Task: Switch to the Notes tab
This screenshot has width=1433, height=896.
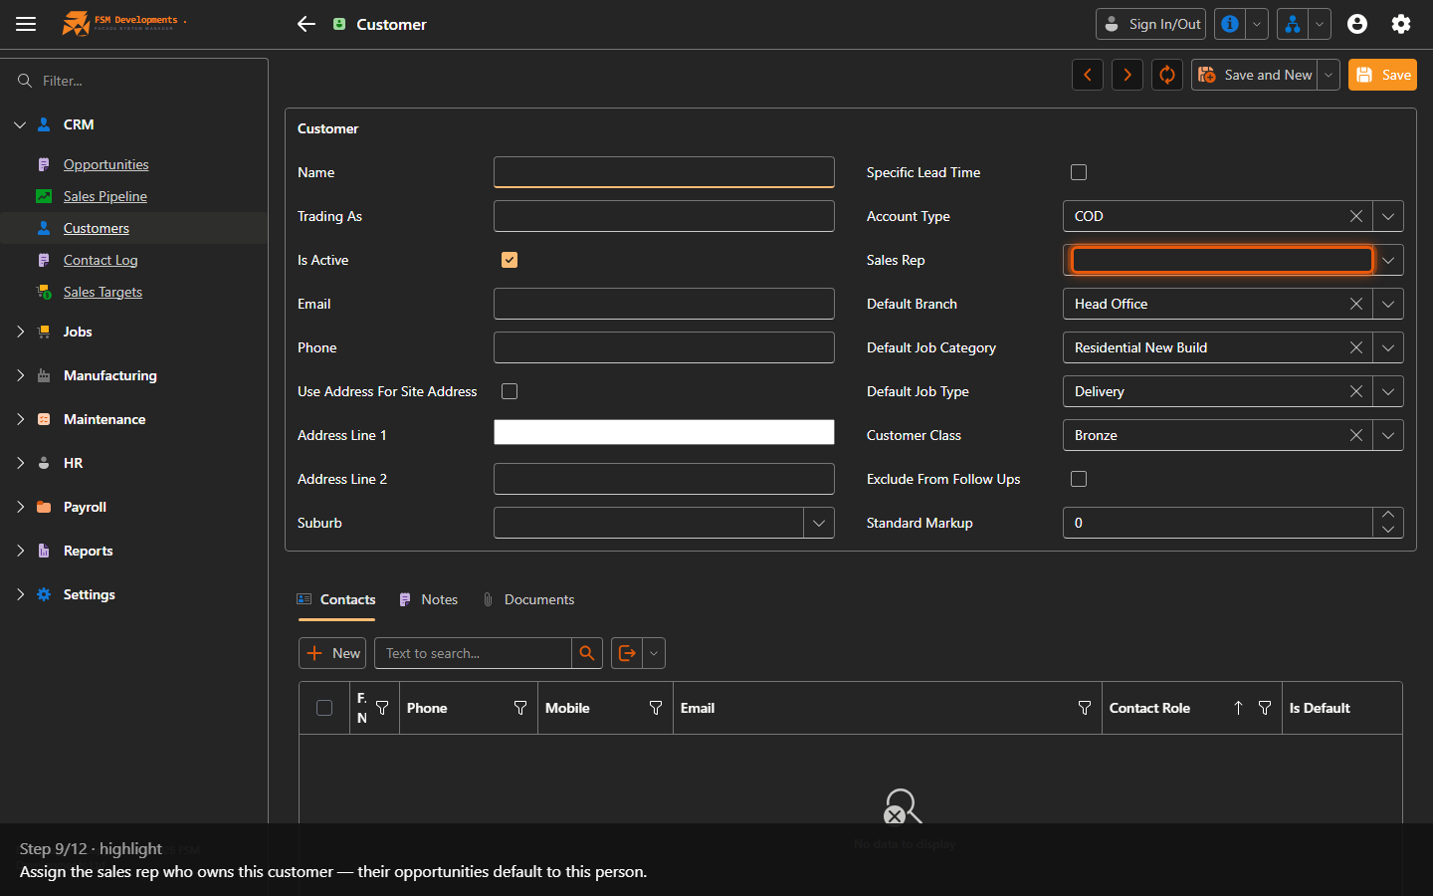Action: click(x=429, y=599)
